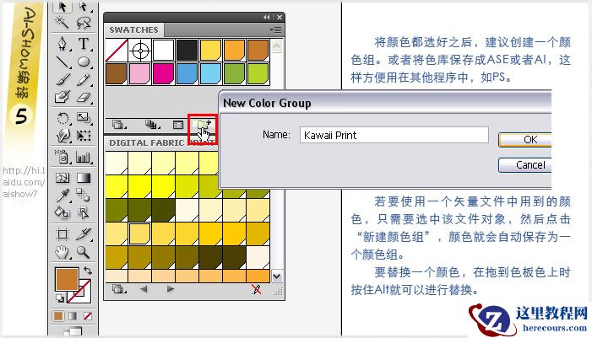Screen dimensions: 592x338
Task: Select the Blend tool
Action: (x=84, y=196)
